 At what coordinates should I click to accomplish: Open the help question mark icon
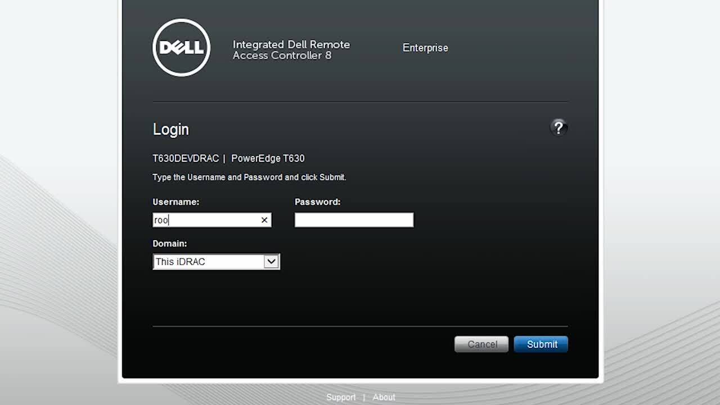558,128
